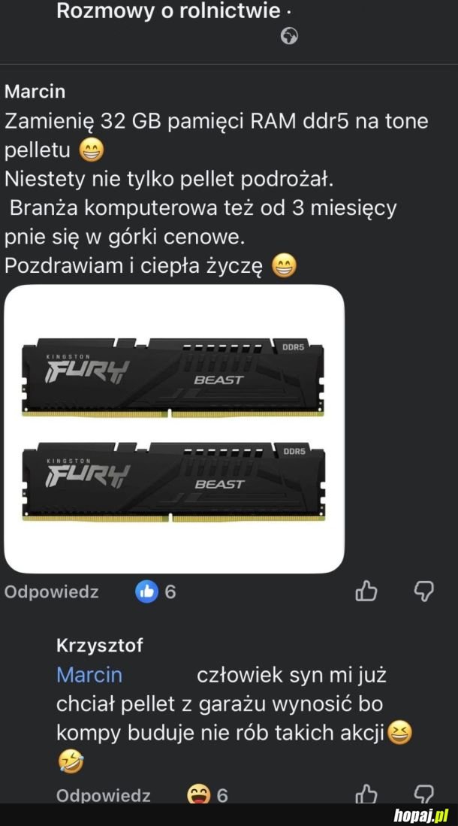Click the bottom Kingston Fury Beast module
This screenshot has width=458, height=826.
173,481
